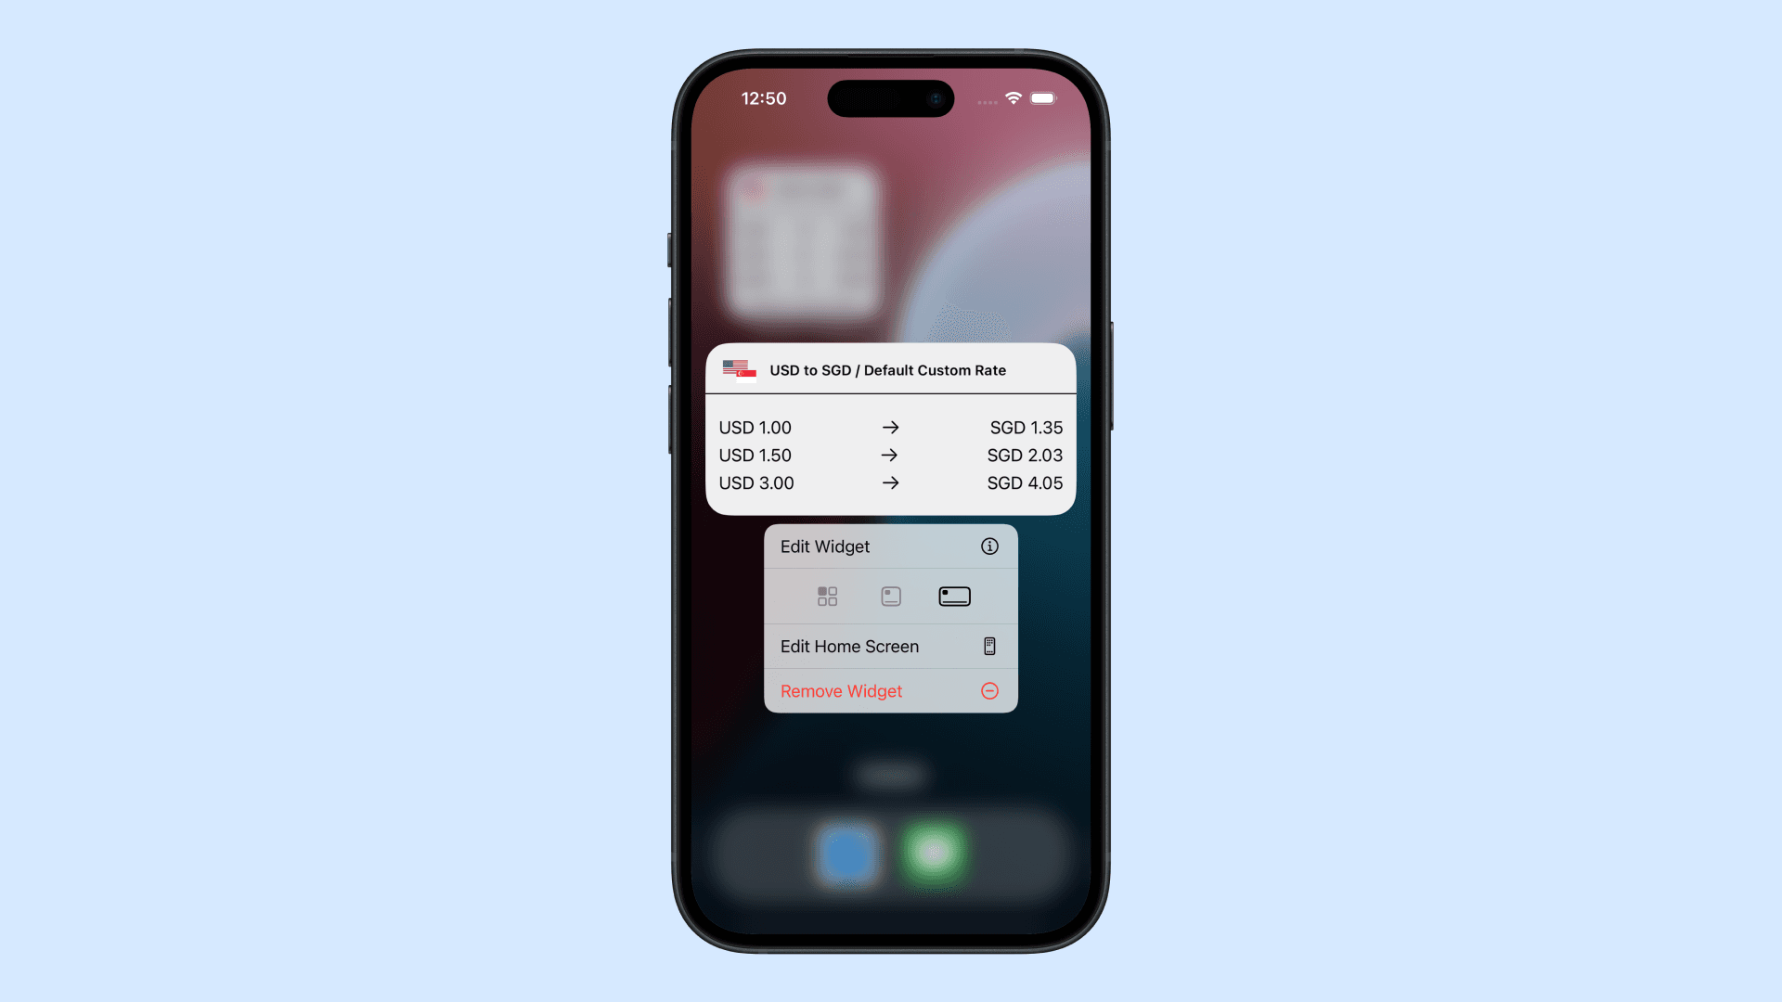
Task: Select the small grid layout icon
Action: pos(827,597)
